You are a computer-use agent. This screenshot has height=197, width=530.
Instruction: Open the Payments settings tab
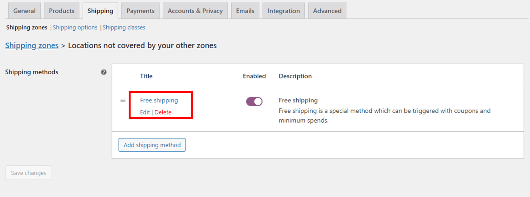(140, 10)
